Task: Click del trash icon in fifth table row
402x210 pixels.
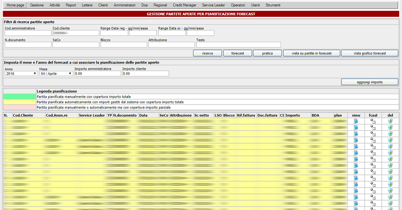Action: tap(390, 146)
